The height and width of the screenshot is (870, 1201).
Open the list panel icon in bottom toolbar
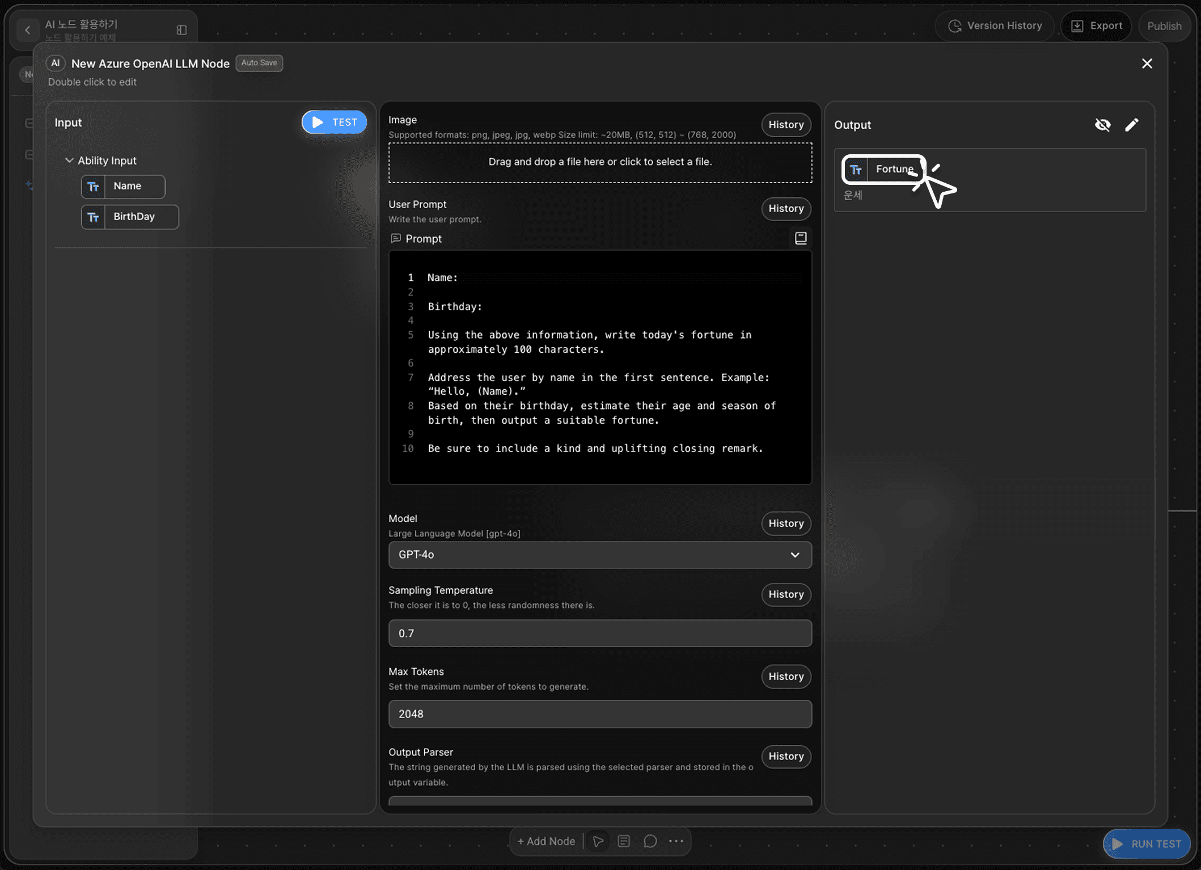(624, 841)
